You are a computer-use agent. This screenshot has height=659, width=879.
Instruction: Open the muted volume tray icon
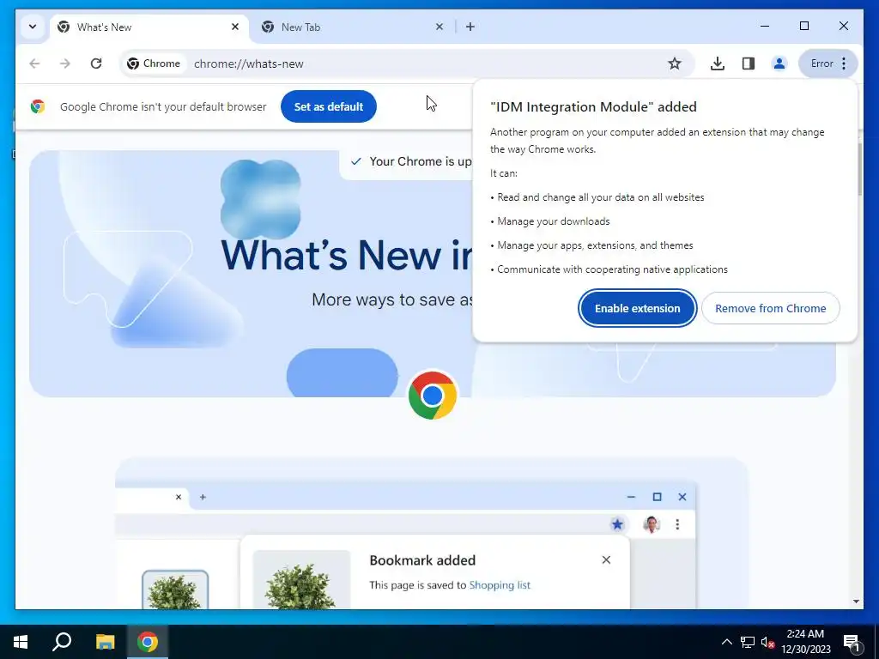click(x=767, y=642)
